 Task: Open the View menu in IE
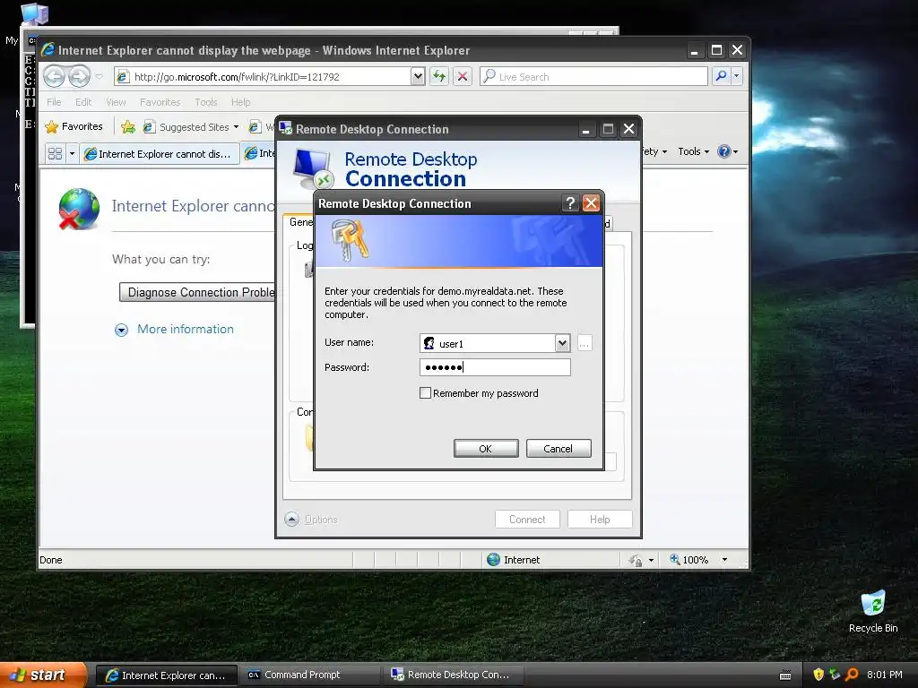[116, 102]
